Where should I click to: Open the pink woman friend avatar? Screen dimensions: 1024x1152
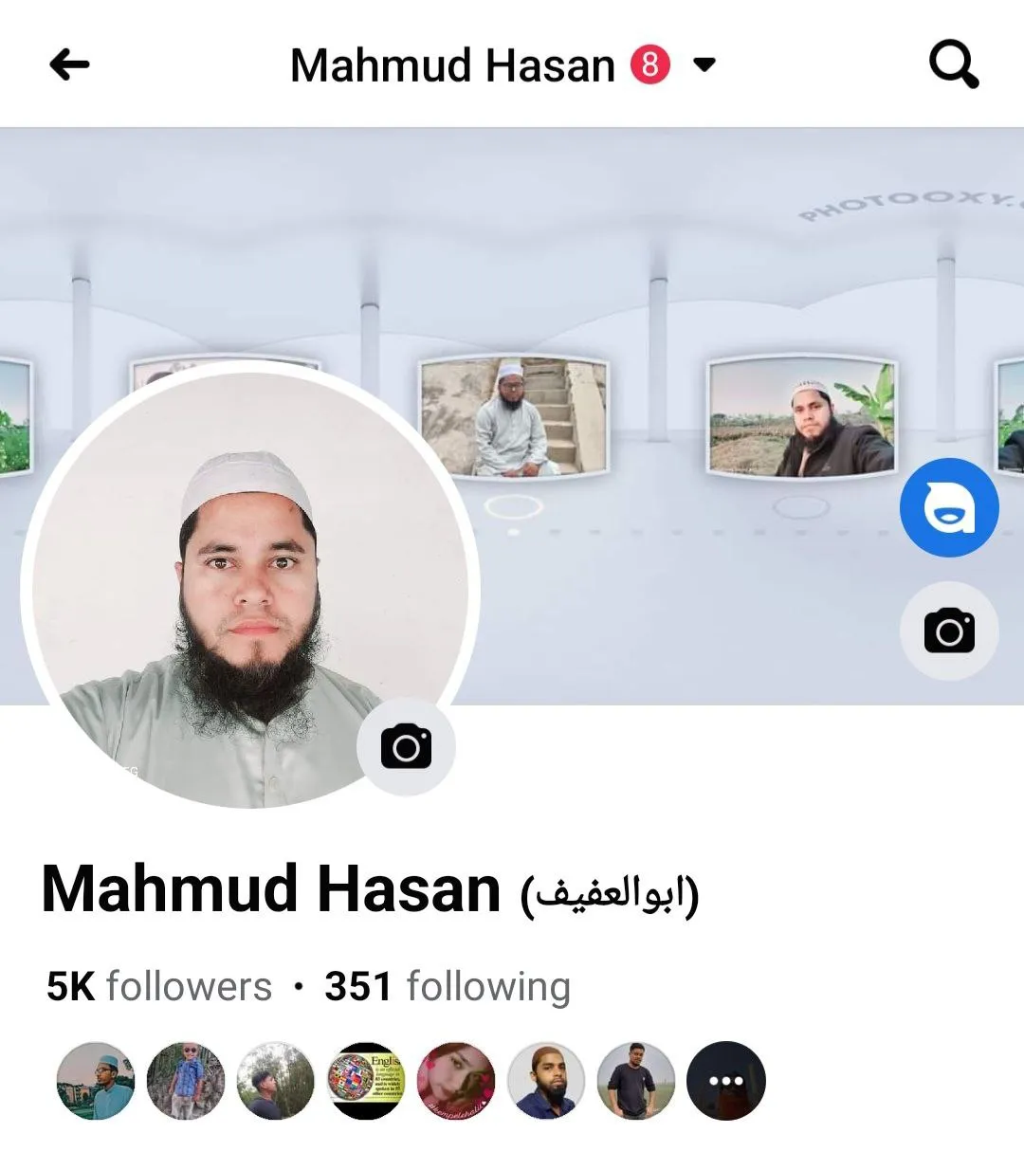pyautogui.click(x=456, y=1081)
